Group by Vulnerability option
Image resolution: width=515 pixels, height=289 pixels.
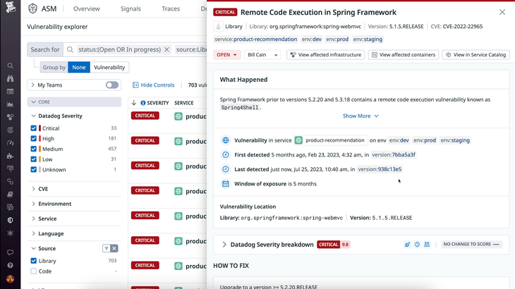(x=109, y=67)
